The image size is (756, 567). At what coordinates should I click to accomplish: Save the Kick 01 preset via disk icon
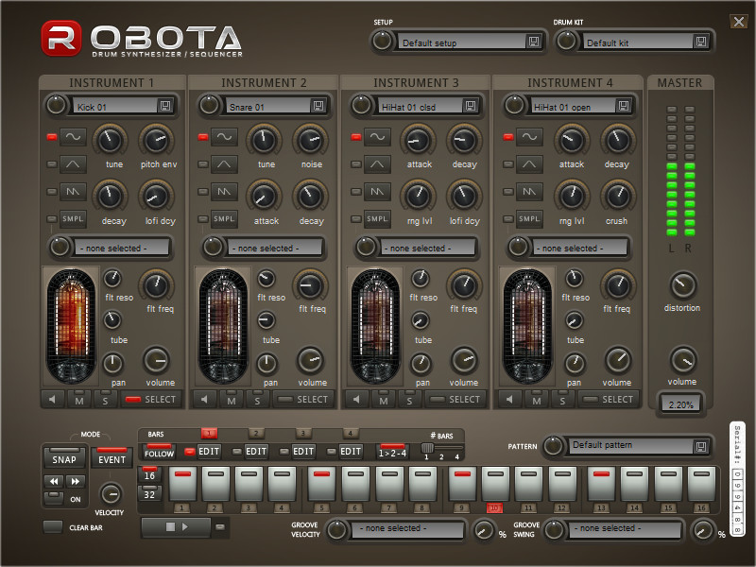coord(165,106)
